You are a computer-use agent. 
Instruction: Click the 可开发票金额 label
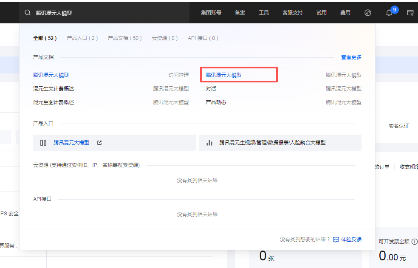(394, 242)
